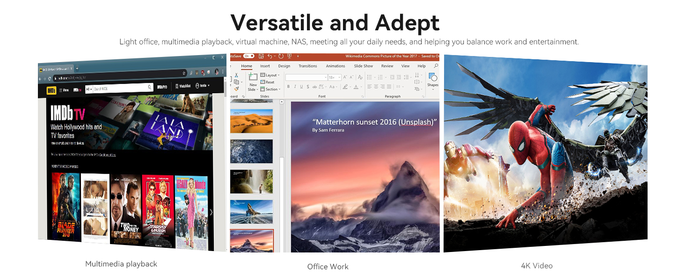Open the Blade Runner 2049 poster
Image resolution: width=685 pixels, height=280 pixels.
point(66,207)
